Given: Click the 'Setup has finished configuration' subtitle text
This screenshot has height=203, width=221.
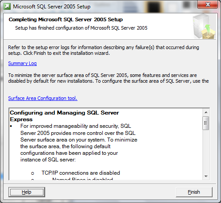Looking at the screenshot, I should [x=81, y=28].
